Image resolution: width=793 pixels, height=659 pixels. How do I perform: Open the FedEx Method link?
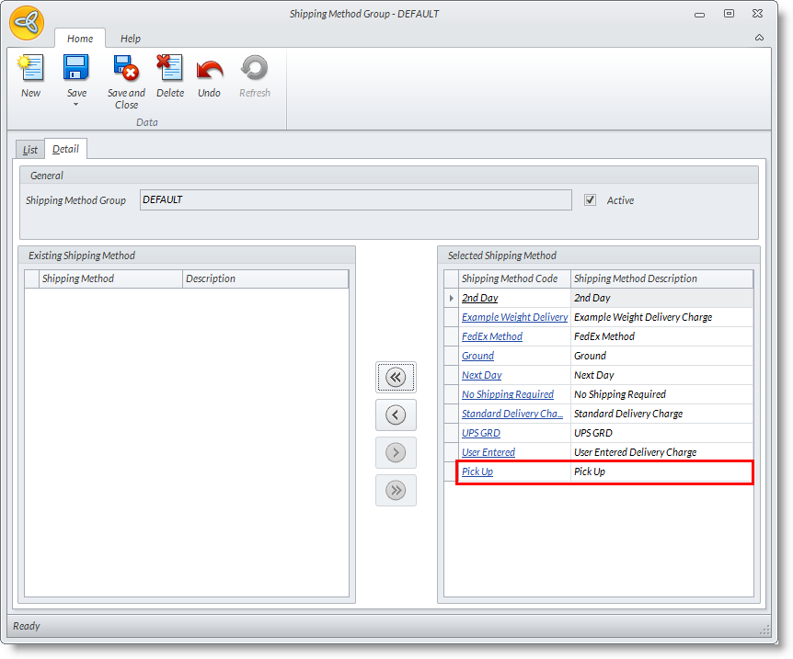tap(491, 336)
